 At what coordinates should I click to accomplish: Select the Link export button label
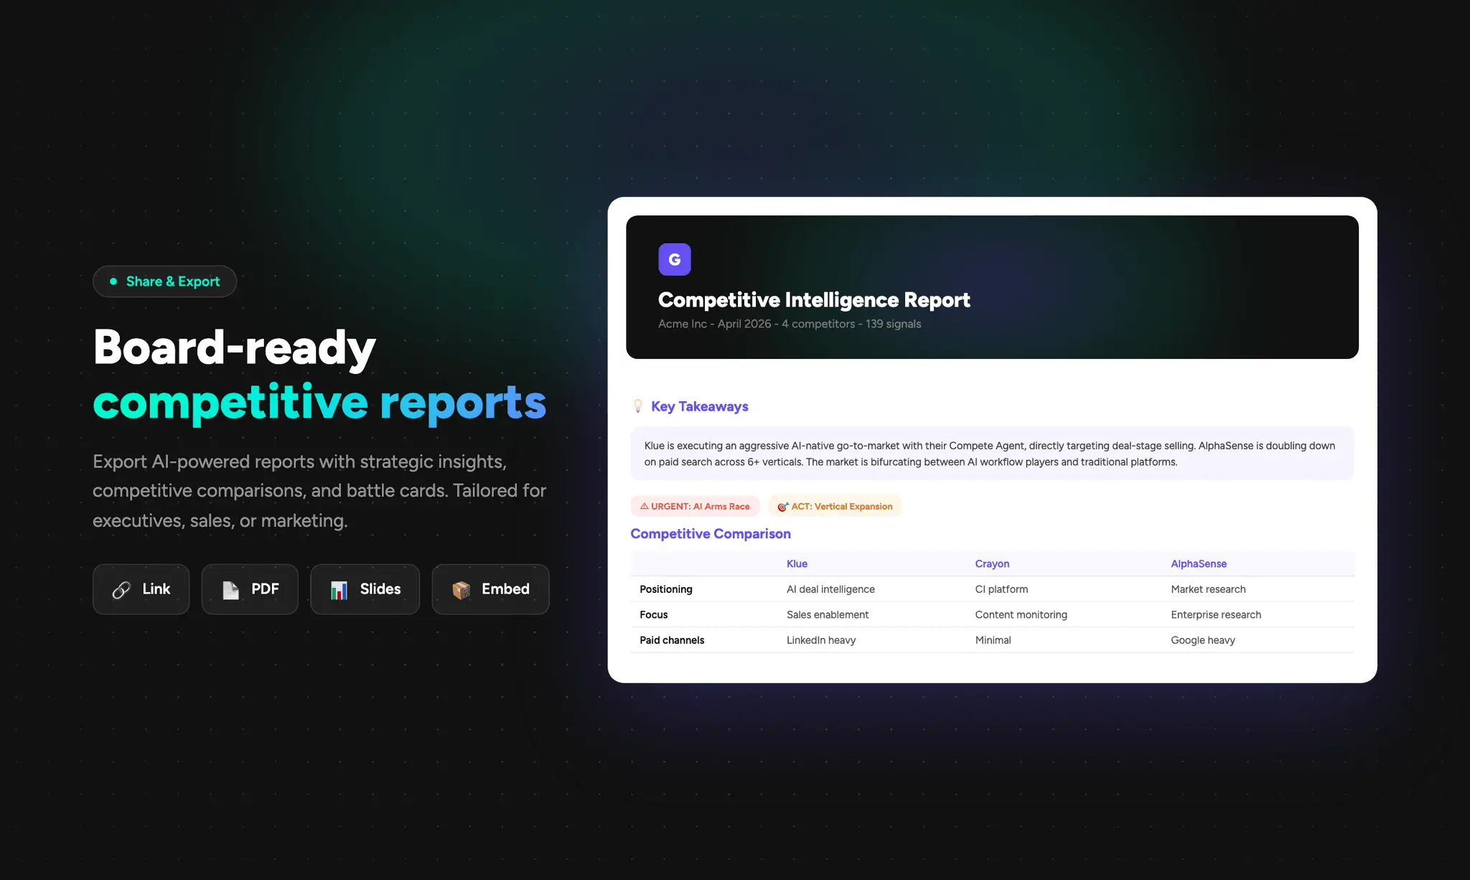(x=156, y=589)
